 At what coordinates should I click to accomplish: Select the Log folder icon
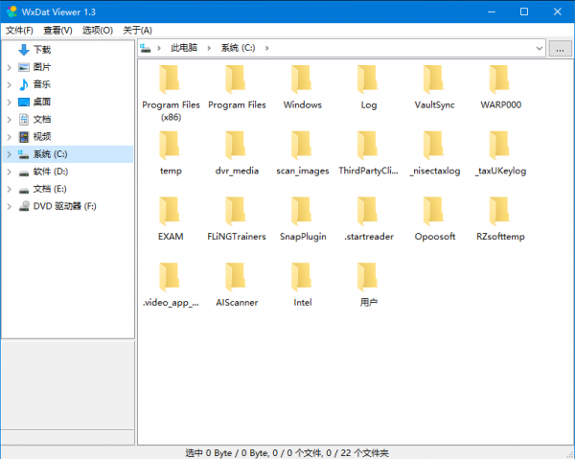[x=368, y=80]
